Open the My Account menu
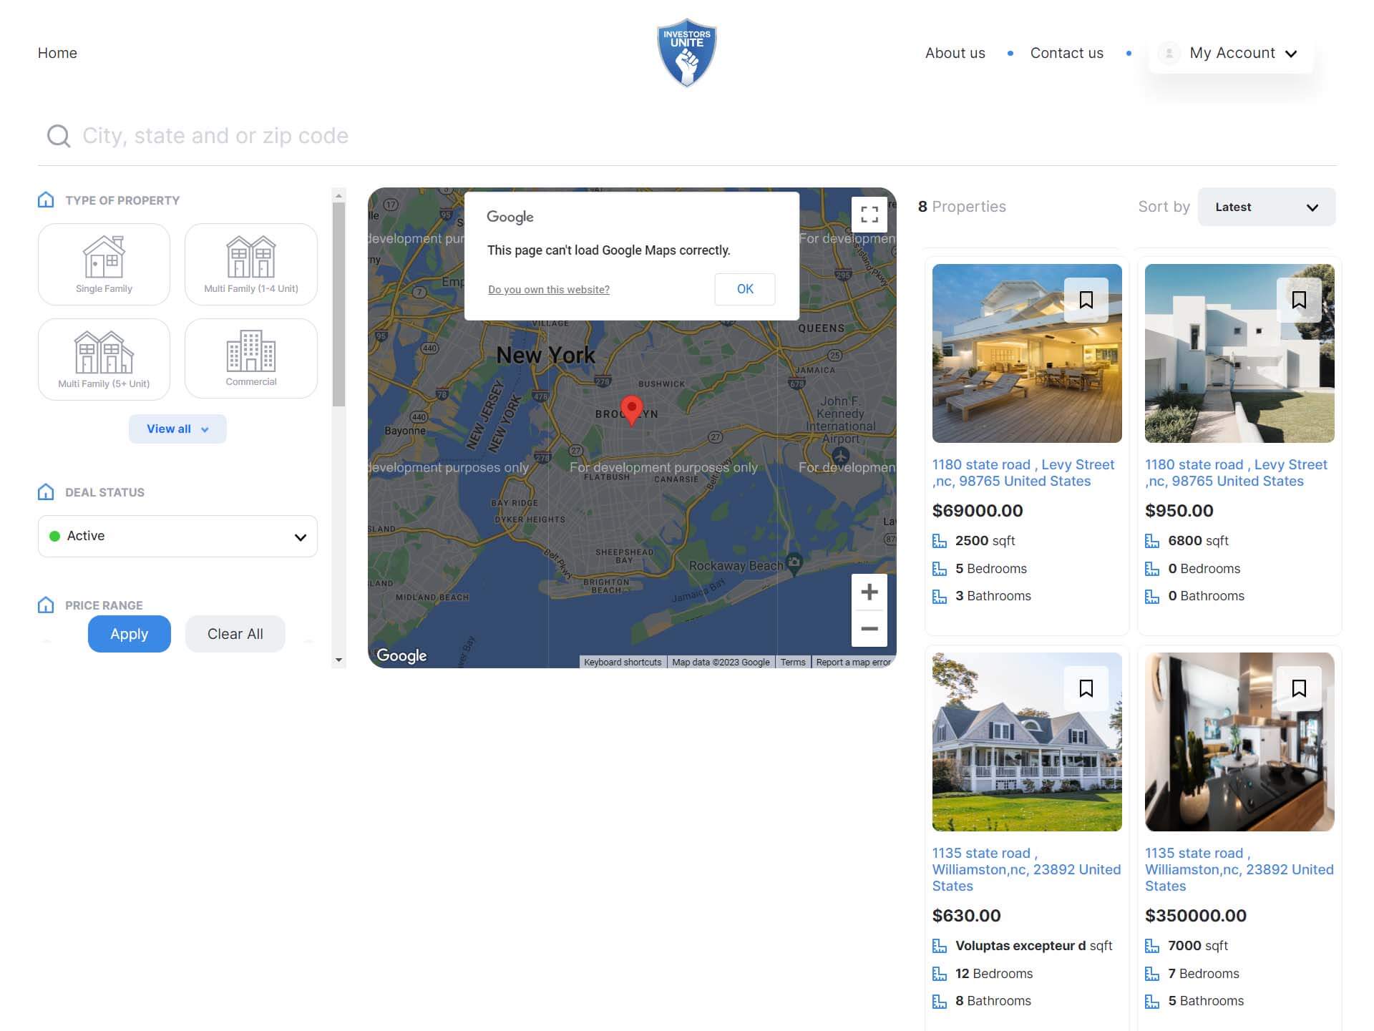The image size is (1374, 1031). (1231, 53)
